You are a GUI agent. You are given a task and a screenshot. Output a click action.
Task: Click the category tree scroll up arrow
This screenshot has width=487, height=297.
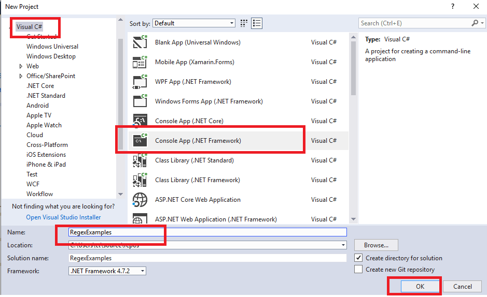(x=120, y=20)
